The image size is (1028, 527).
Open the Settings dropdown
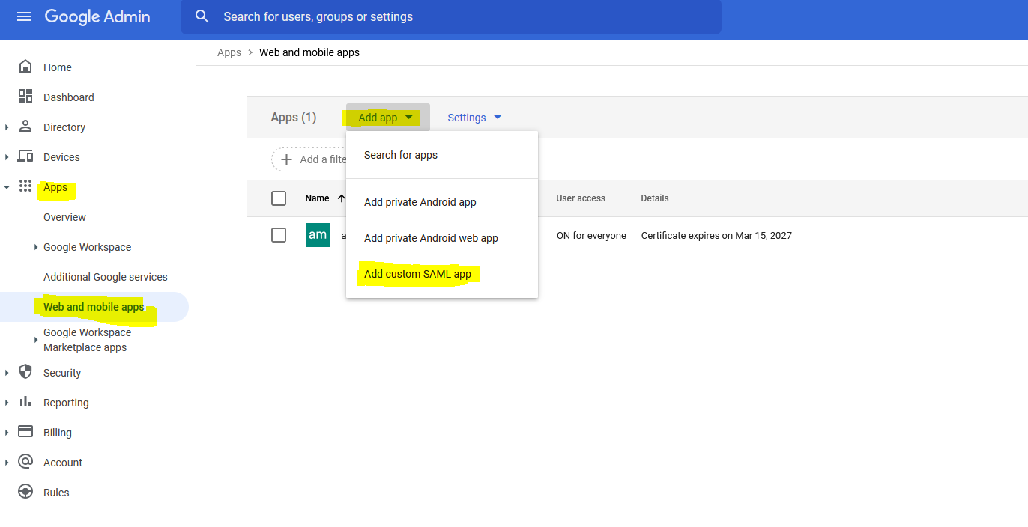coord(473,117)
